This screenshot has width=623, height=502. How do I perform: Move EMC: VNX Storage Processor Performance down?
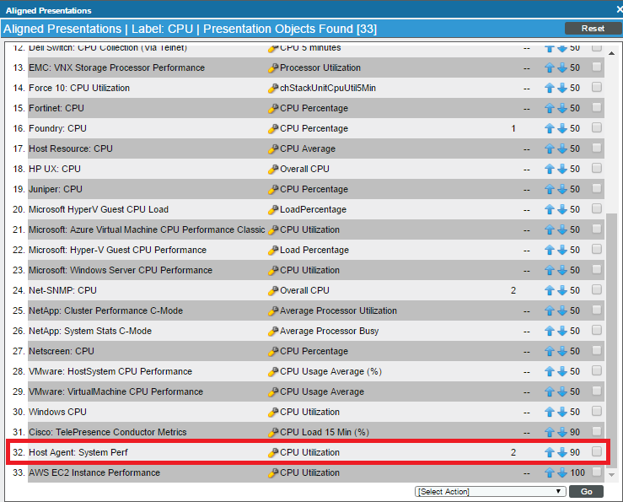point(561,67)
